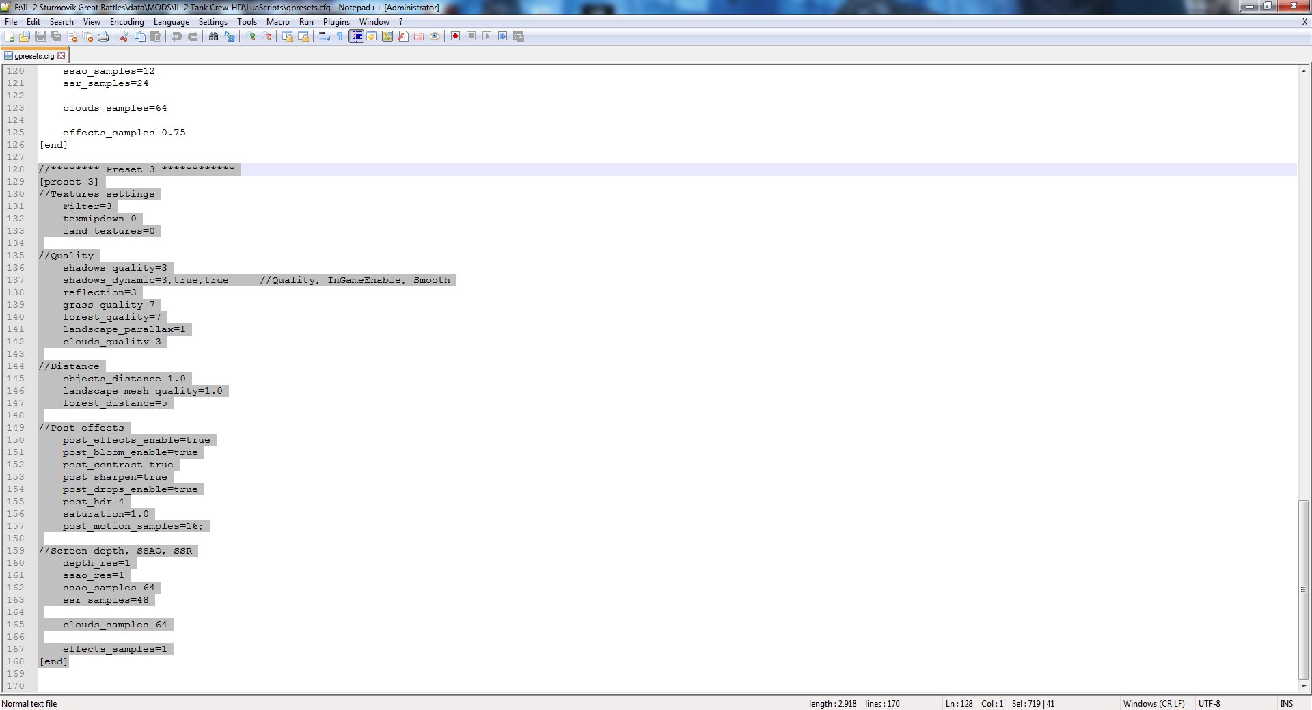Open the Tools menu
Image resolution: width=1312 pixels, height=710 pixels.
[247, 22]
